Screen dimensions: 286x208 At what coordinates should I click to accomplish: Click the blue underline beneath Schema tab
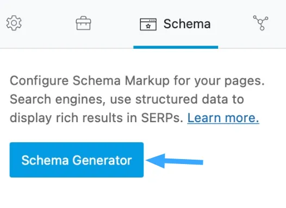tap(176, 47)
